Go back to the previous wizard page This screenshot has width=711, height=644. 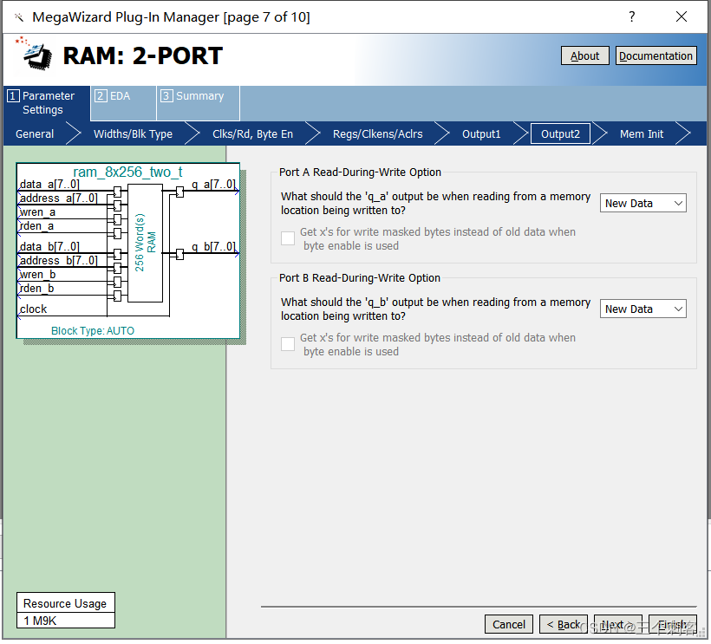(x=564, y=624)
